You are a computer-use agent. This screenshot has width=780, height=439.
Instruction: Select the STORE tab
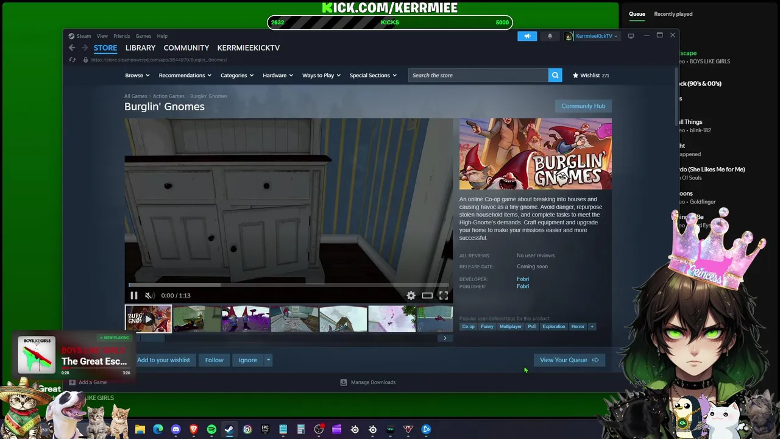pyautogui.click(x=105, y=48)
